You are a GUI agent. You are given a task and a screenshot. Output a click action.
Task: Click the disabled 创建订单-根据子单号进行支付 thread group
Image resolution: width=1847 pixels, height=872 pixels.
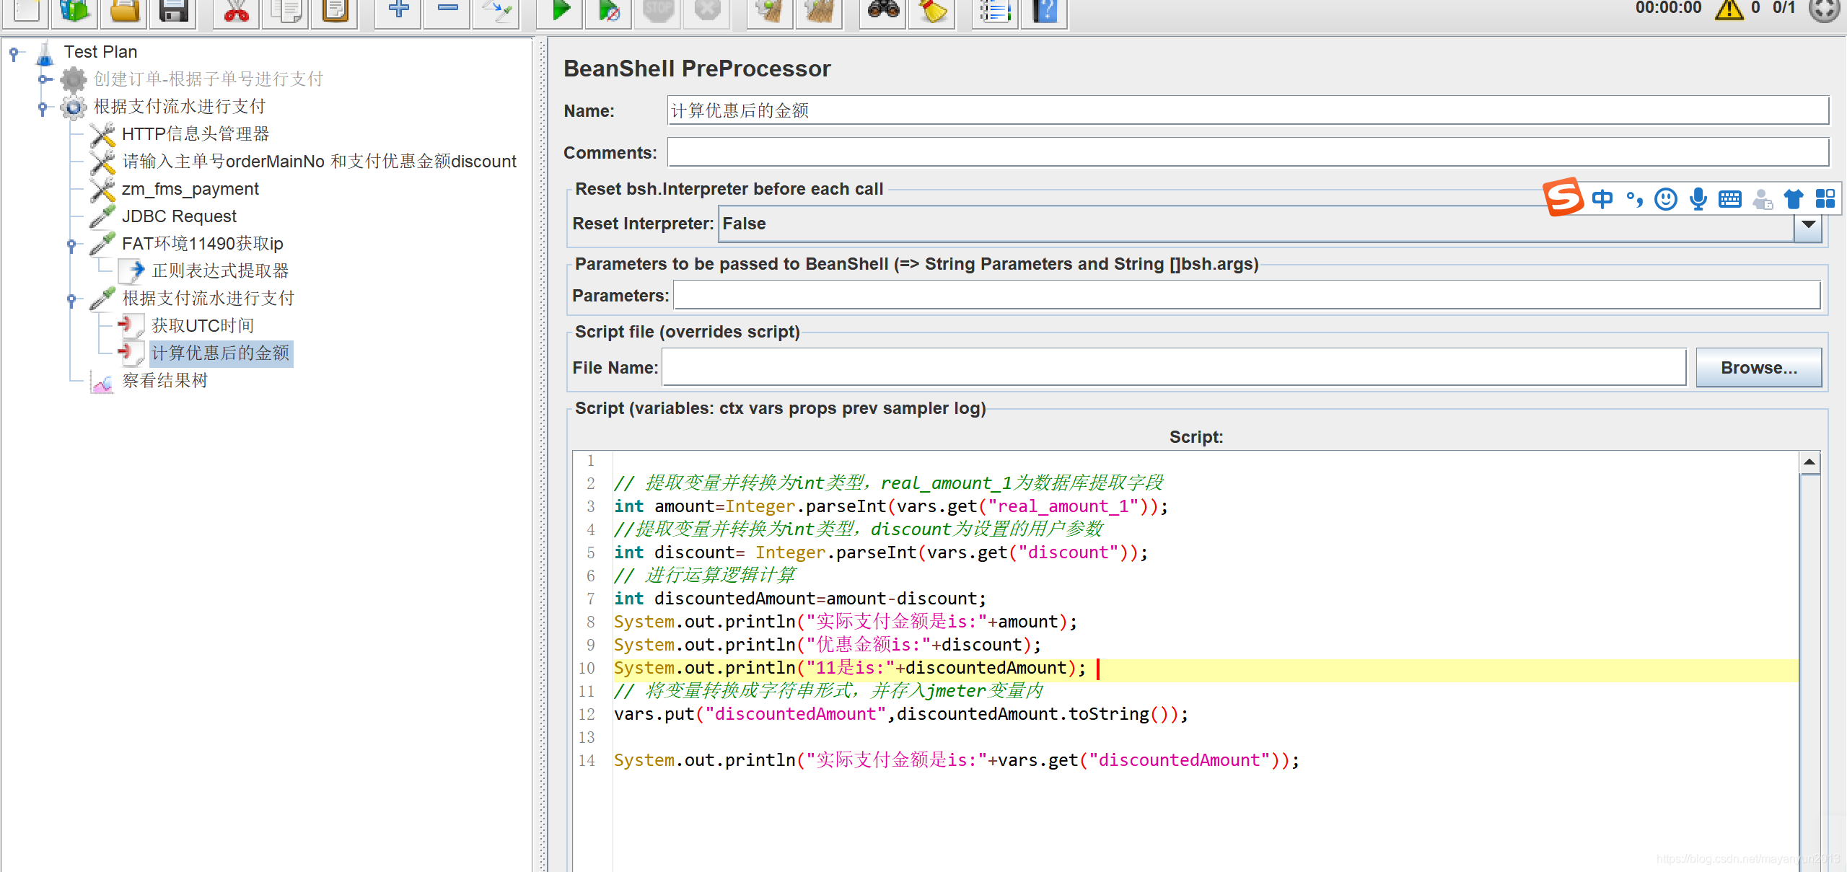(208, 79)
